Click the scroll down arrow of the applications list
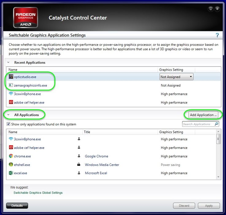Screen dimensions: 226x215 [x=218, y=177]
